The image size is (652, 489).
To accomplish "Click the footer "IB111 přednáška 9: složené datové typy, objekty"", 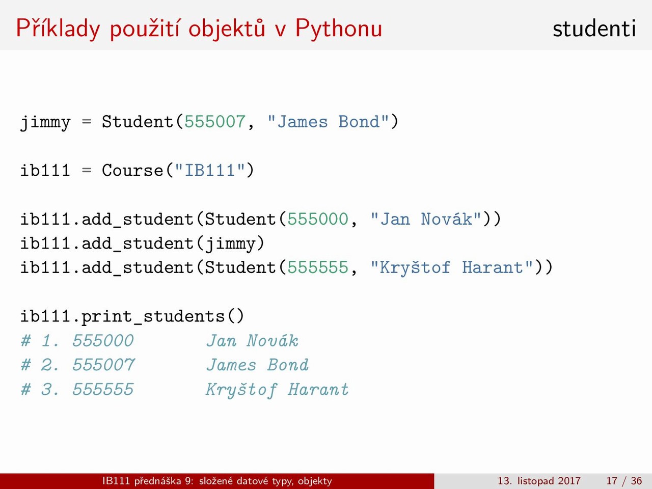I will coord(217,481).
